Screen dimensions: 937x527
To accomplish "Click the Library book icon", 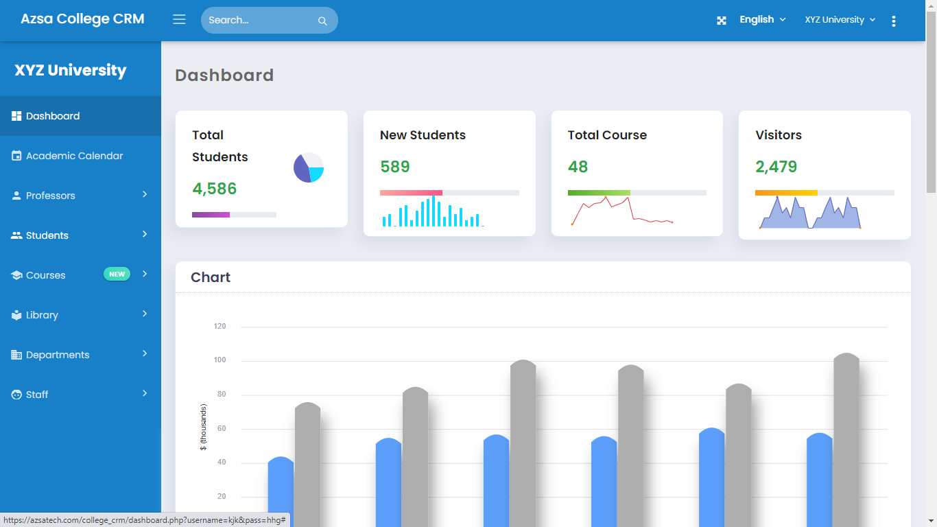I will pyautogui.click(x=16, y=315).
